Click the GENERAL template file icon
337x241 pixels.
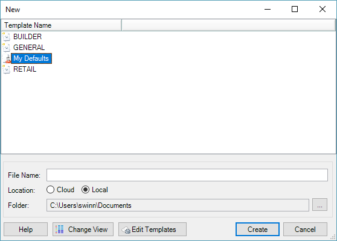pyautogui.click(x=7, y=48)
